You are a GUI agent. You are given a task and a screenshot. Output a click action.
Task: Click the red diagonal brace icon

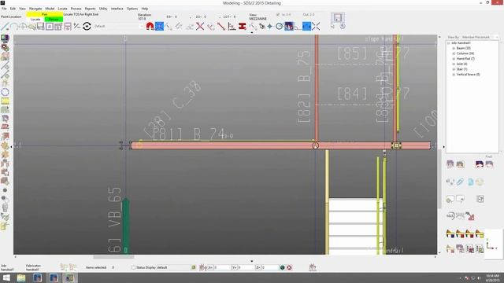tap(221, 26)
